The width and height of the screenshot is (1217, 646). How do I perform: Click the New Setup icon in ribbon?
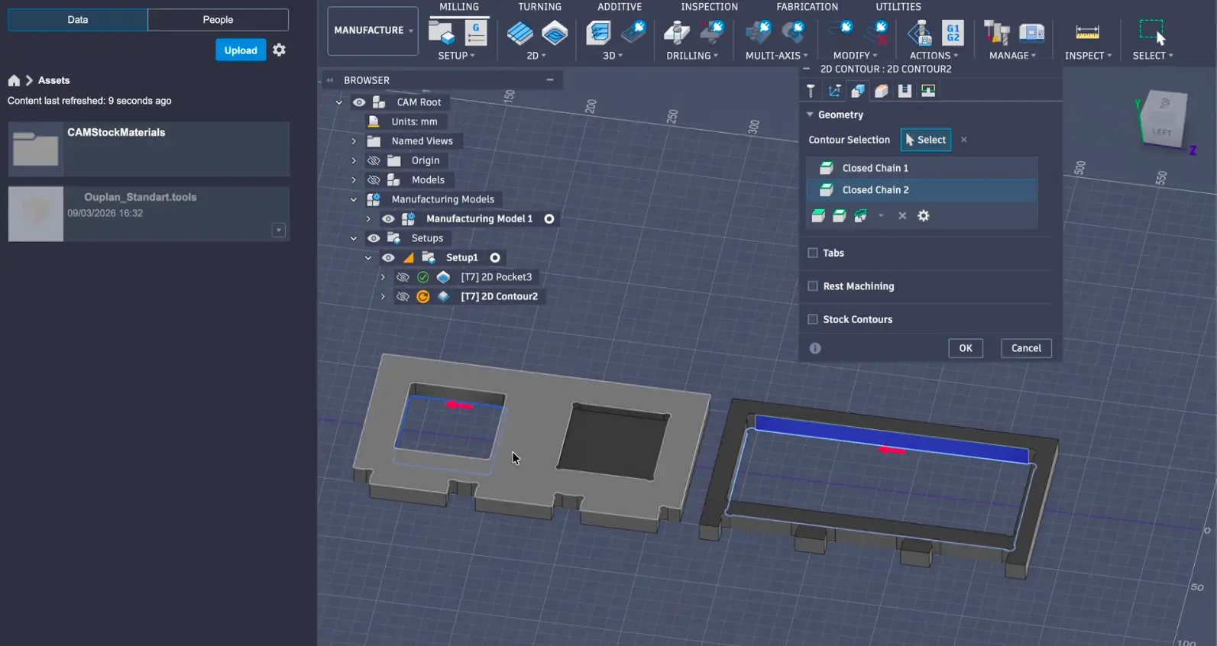[441, 32]
